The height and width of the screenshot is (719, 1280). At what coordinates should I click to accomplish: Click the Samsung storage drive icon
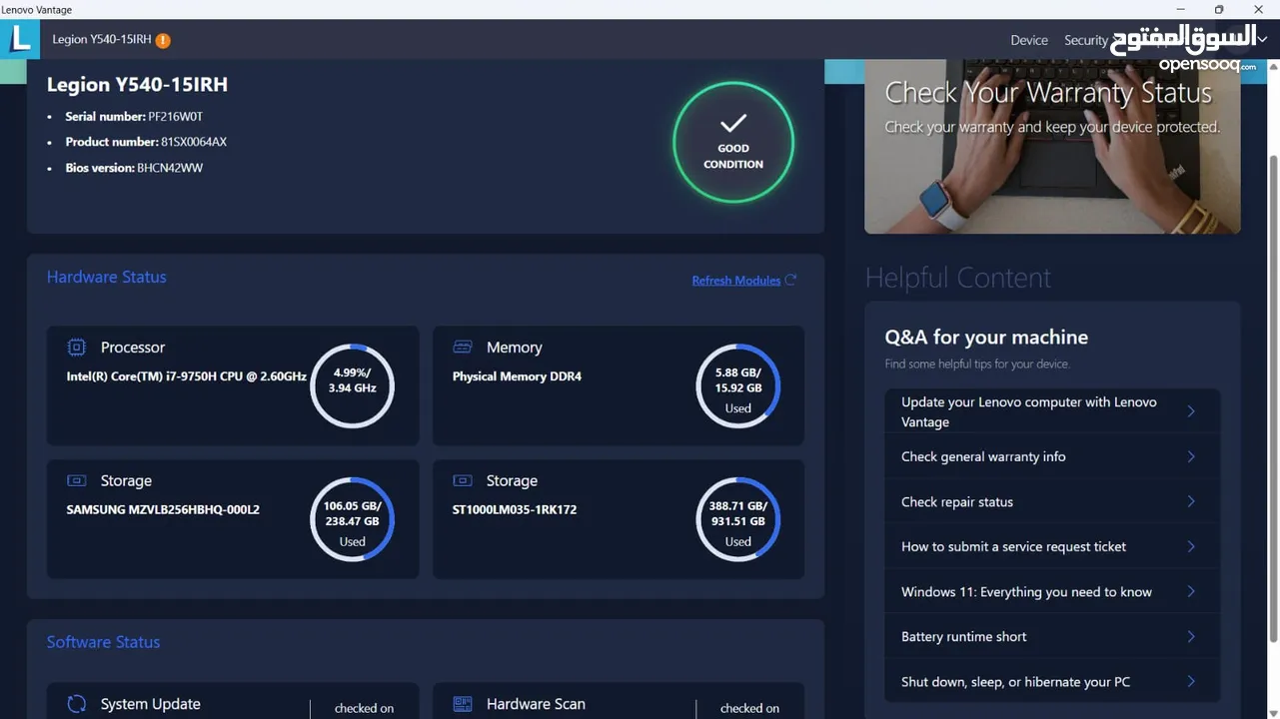(x=76, y=480)
